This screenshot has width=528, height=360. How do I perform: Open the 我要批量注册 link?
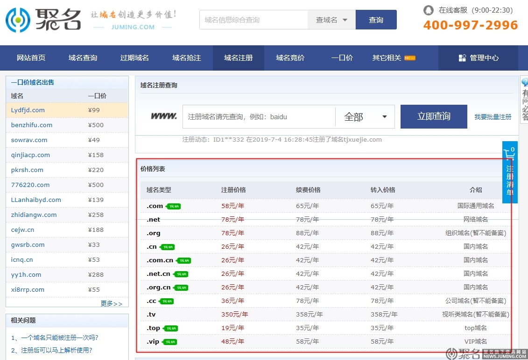click(x=493, y=117)
